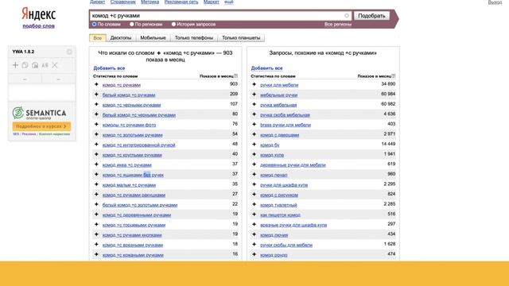Click plus icon beside 'ручки для мебели'
Screen dimensions: 509x286
tap(254, 84)
